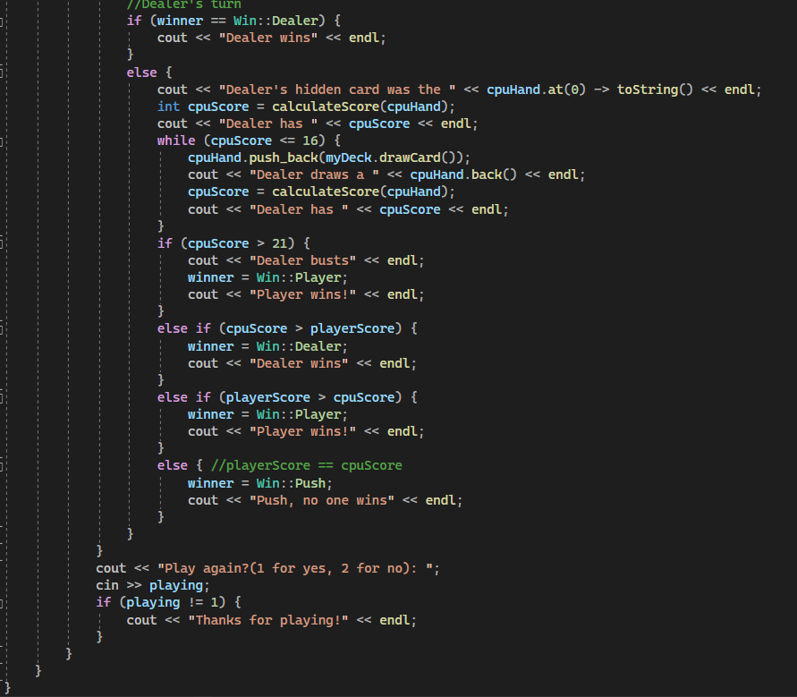Click the string "Dealer draws a "
The height and width of the screenshot is (697, 797).
pos(314,174)
